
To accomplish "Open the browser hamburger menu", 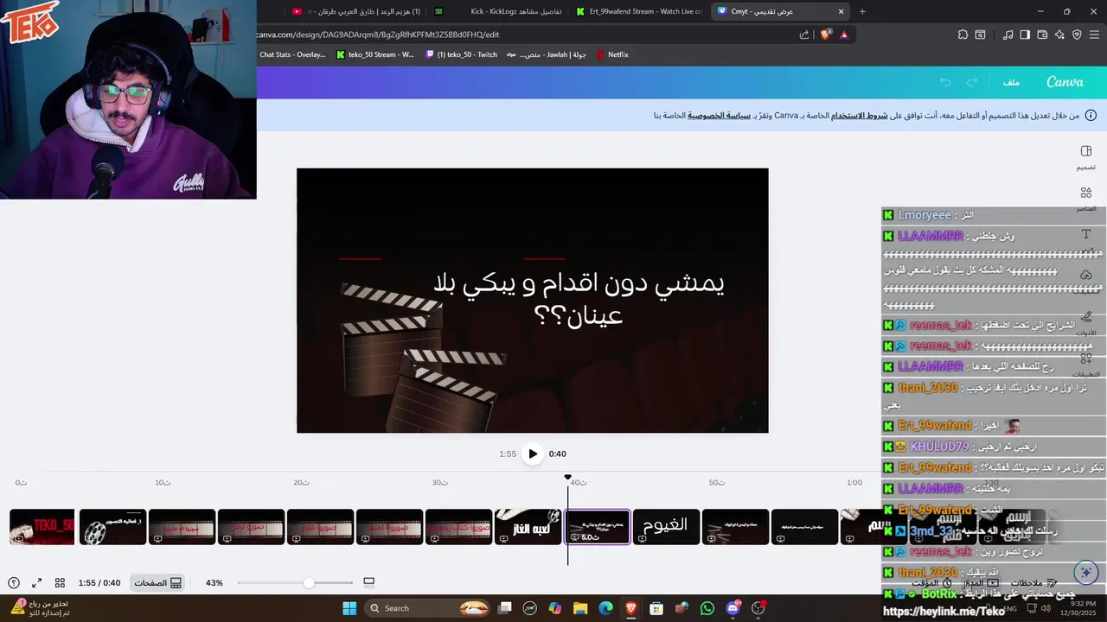I will click(x=1094, y=35).
